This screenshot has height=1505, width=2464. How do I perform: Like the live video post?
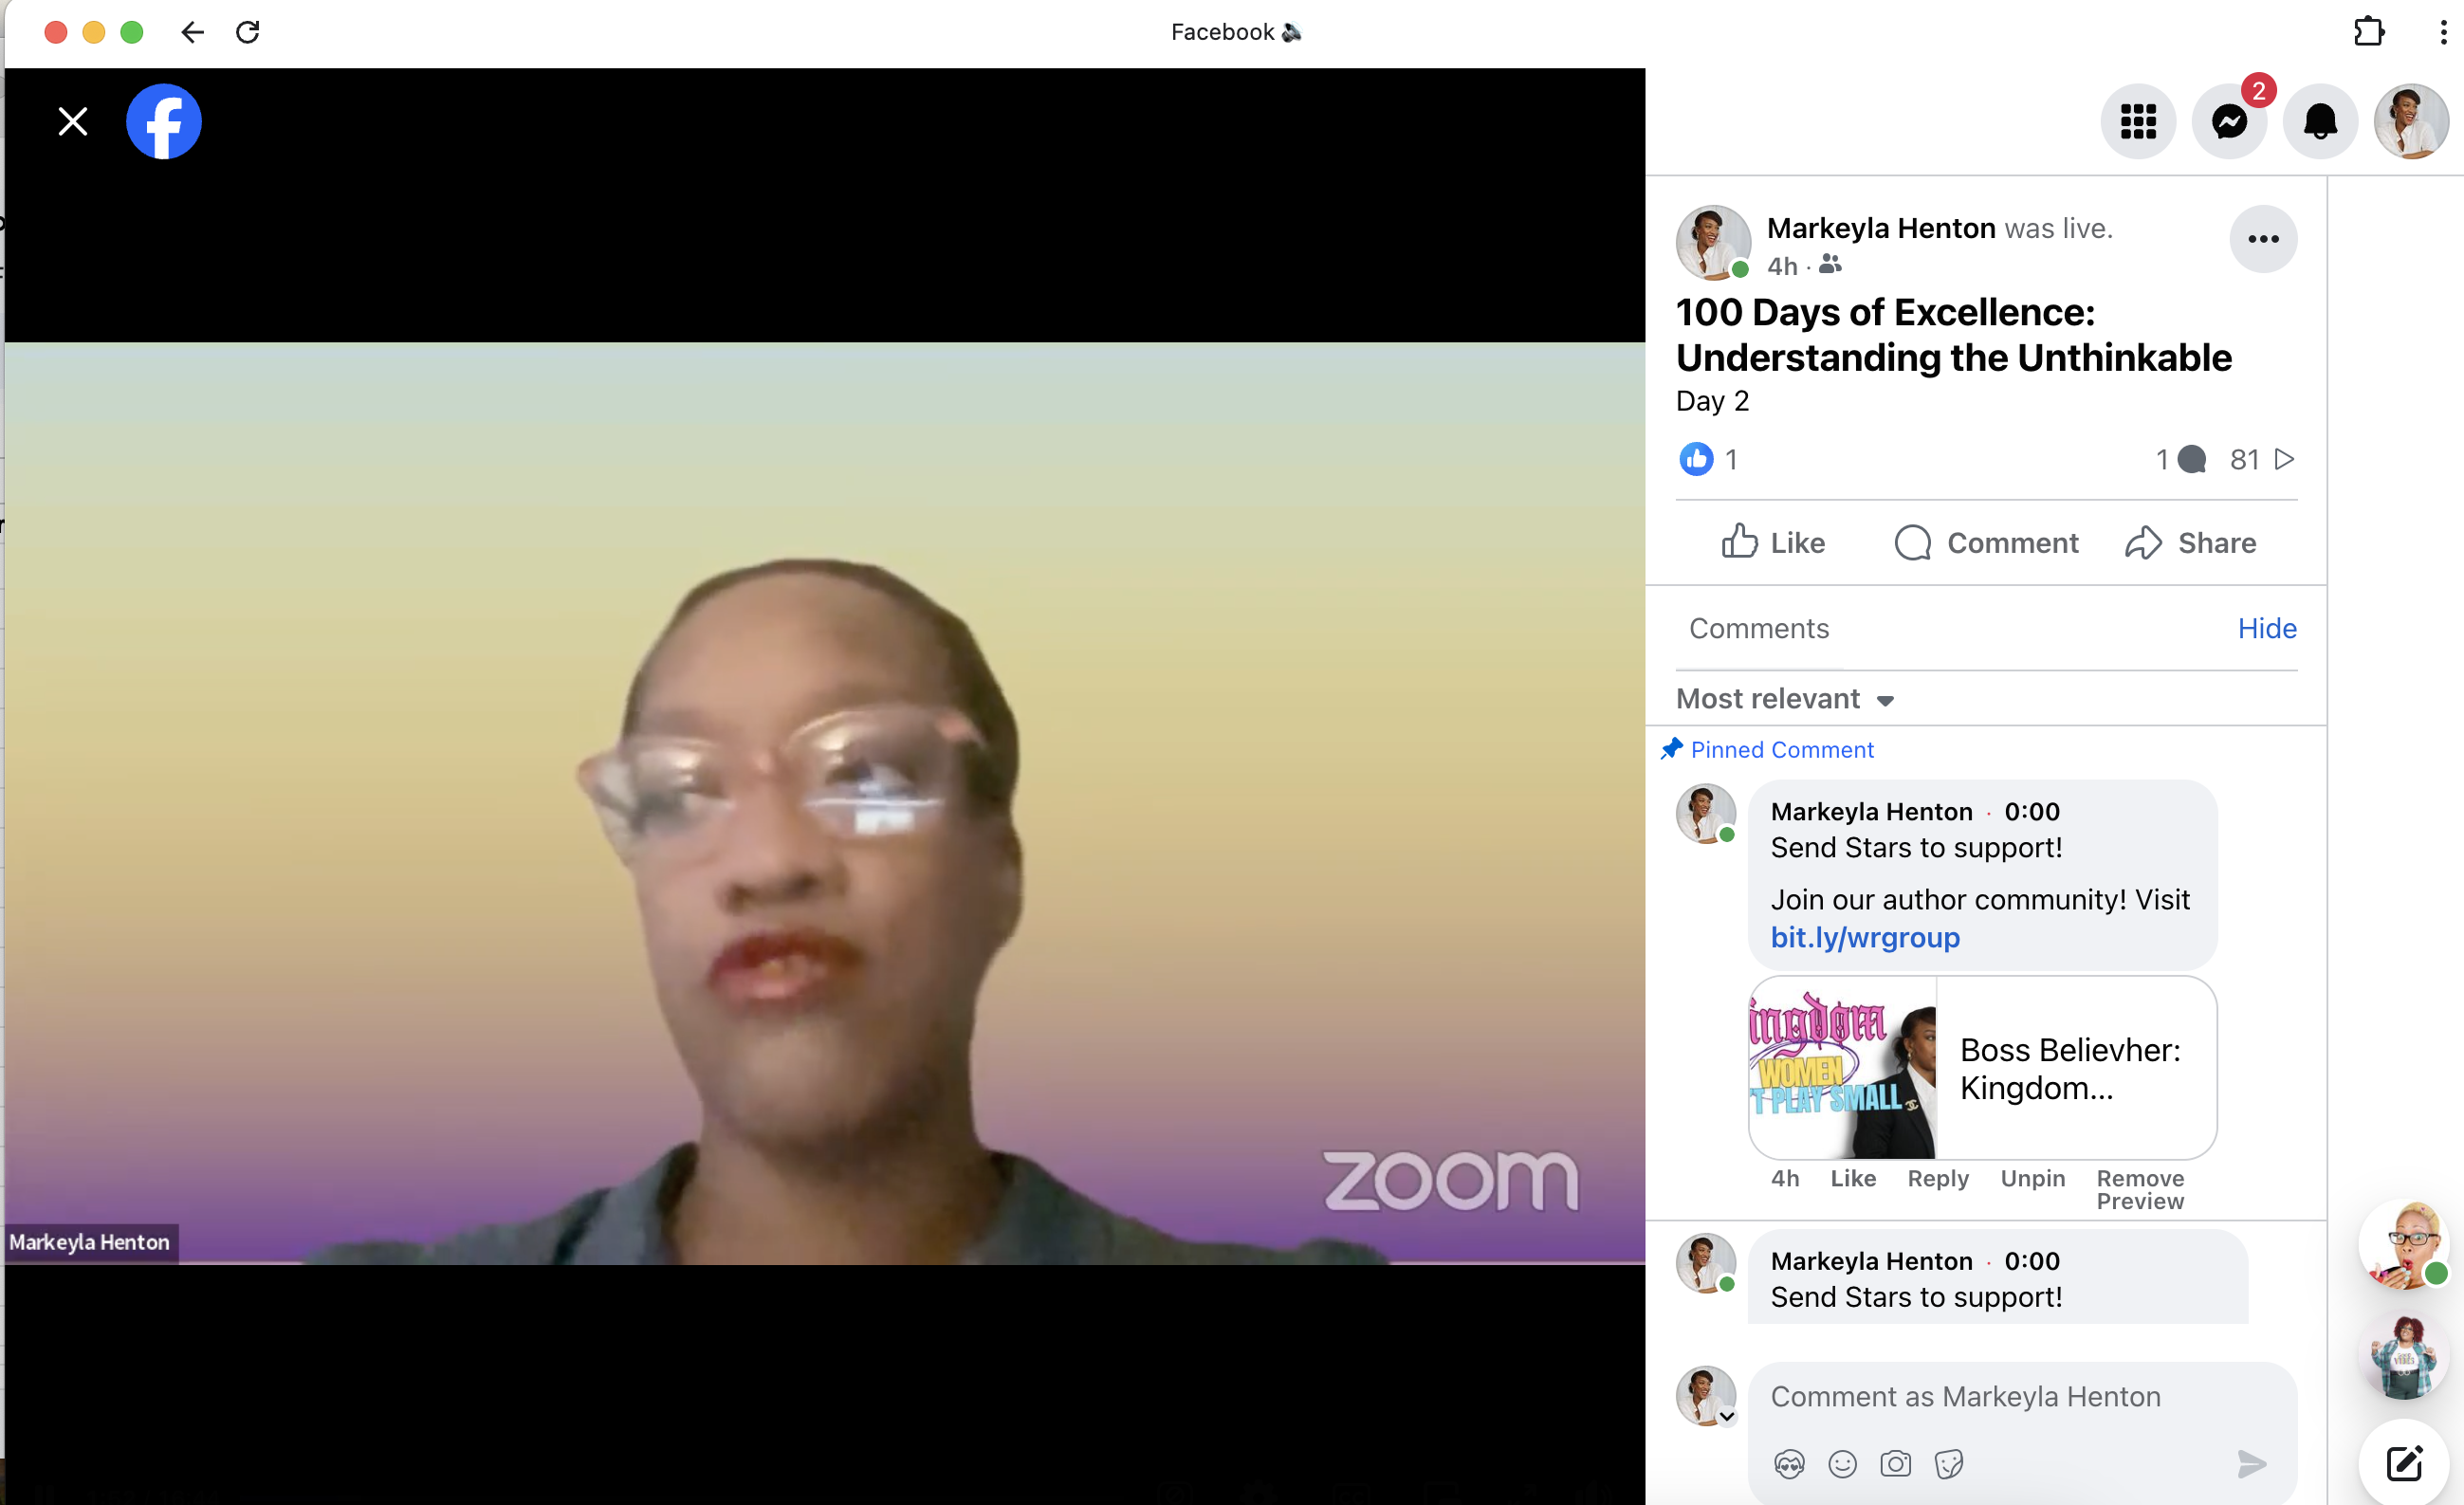pos(1774,542)
